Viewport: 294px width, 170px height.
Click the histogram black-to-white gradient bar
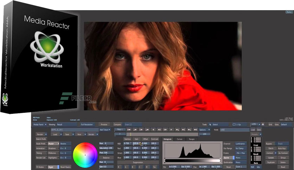tap(192, 161)
